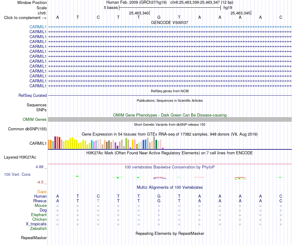
Task: Open the RepeatMasker track label
Action: click(34, 238)
